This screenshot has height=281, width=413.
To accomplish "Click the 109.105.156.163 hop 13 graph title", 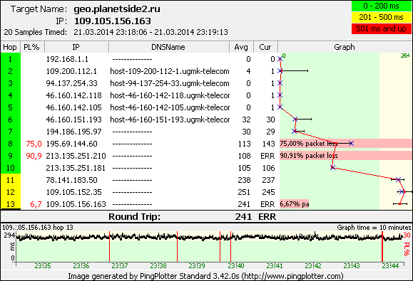I will point(38,228).
